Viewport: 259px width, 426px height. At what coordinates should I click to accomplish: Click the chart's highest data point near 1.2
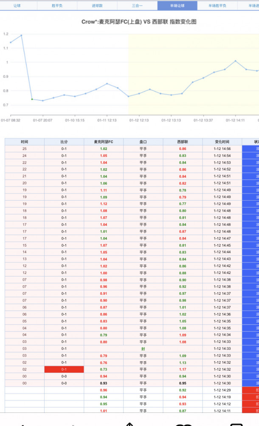(x=21, y=35)
